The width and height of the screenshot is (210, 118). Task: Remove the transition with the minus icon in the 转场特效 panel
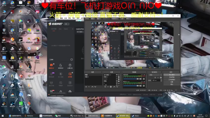tap(158, 78)
